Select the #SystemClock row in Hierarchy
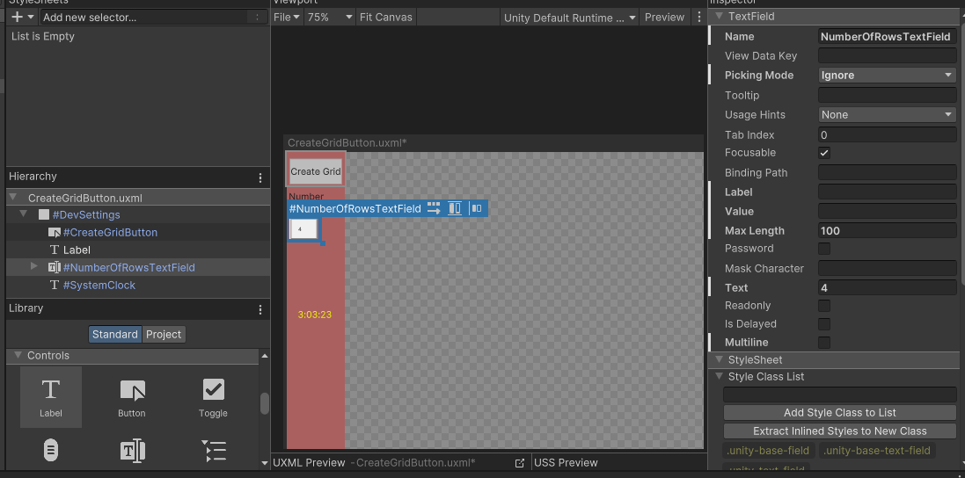Viewport: 965px width, 478px height. point(138,285)
